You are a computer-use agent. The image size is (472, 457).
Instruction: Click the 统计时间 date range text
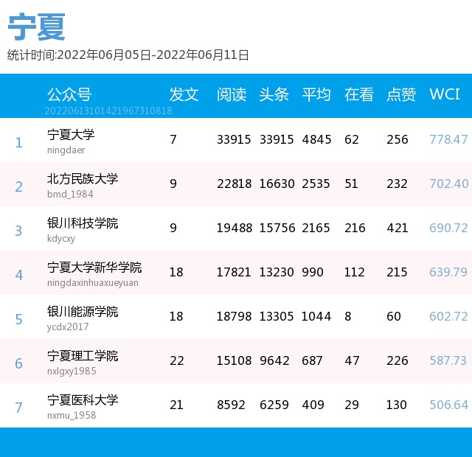128,55
